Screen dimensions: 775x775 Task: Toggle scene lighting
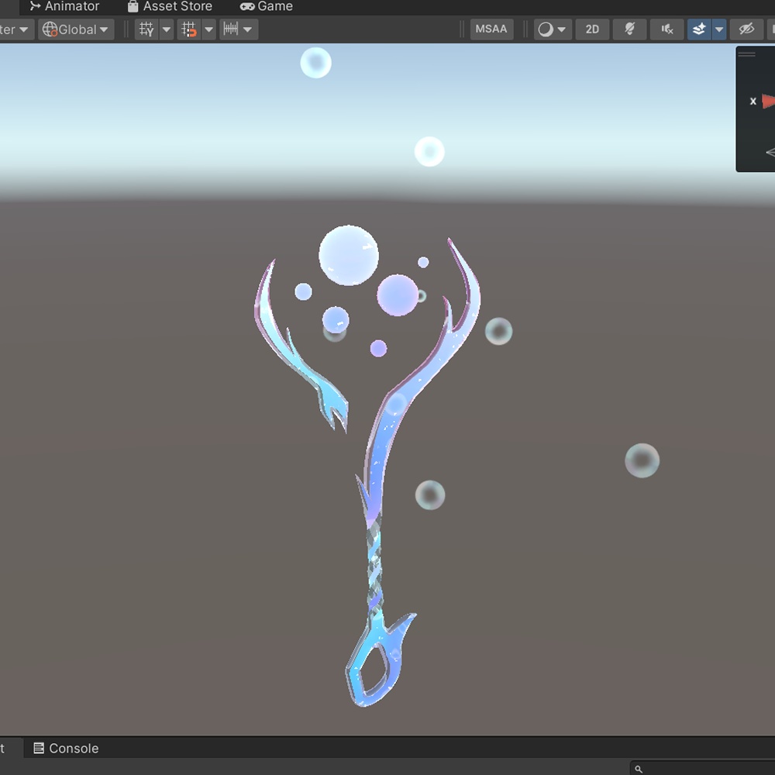pyautogui.click(x=629, y=29)
